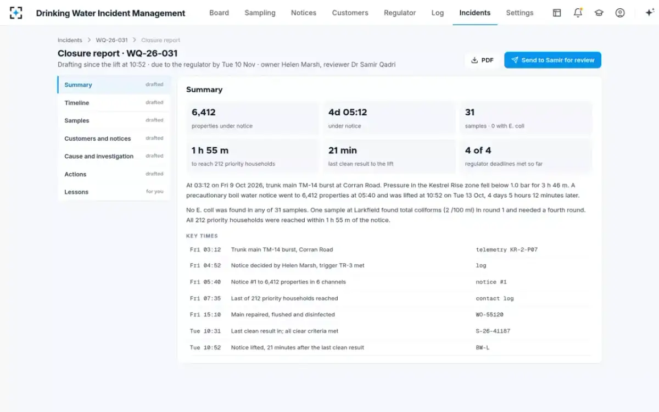This screenshot has height=412, width=659.
Task: Click Send to Samir for review
Action: point(552,60)
